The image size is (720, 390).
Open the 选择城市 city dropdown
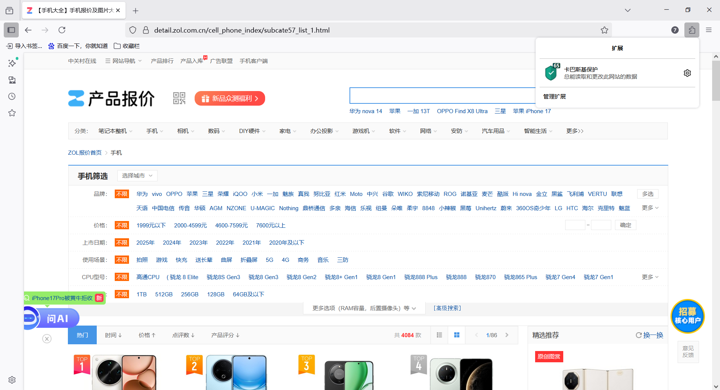tap(137, 176)
